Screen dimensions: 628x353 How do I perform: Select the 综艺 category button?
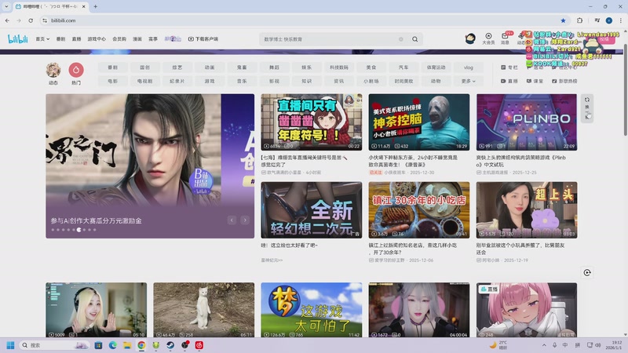click(x=177, y=67)
